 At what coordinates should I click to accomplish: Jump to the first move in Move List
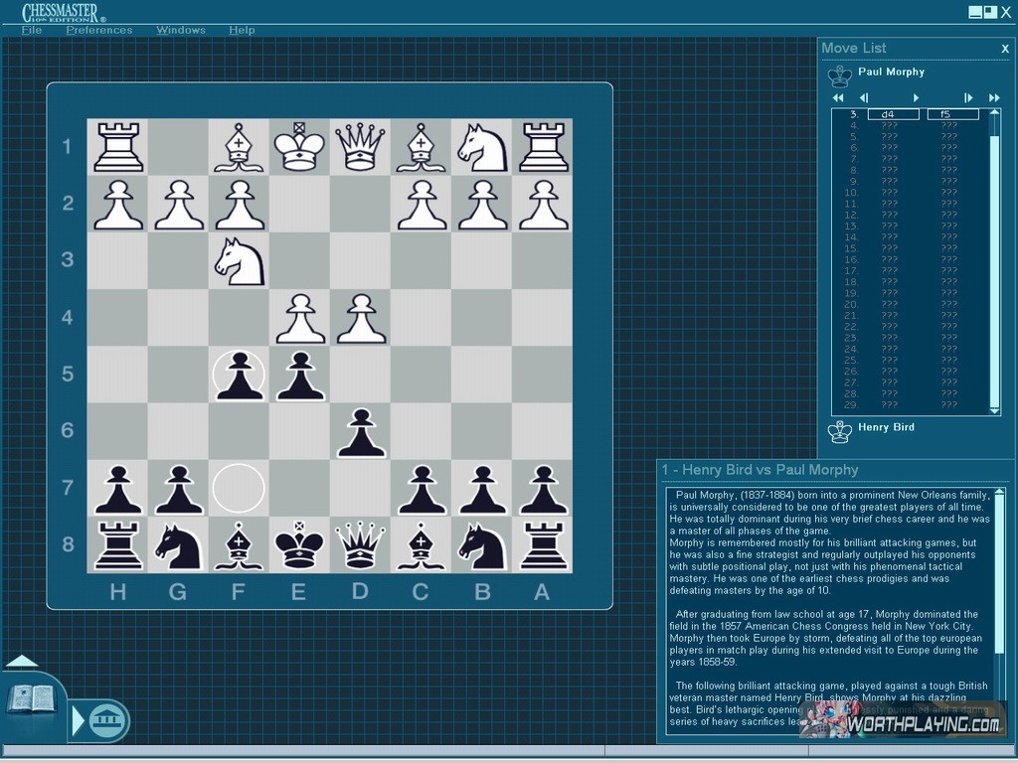837,97
